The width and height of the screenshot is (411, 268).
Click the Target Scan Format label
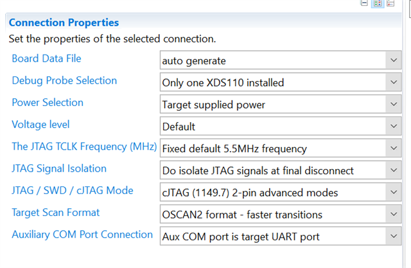(x=56, y=212)
